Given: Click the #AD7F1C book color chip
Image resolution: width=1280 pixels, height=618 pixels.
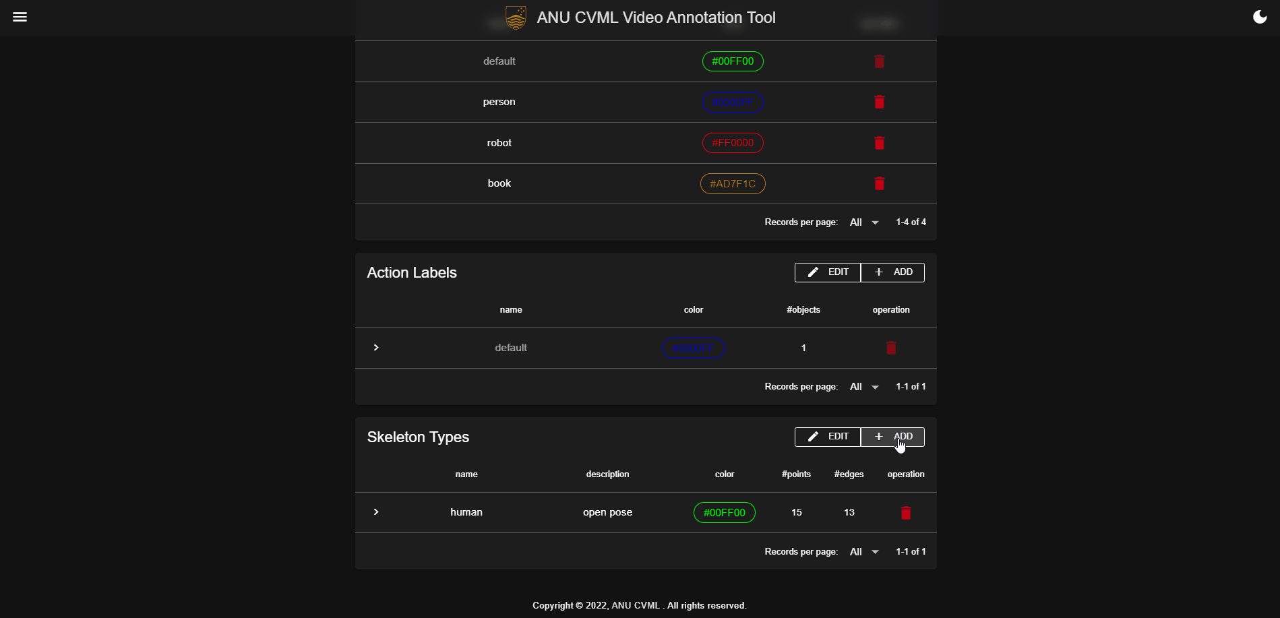Looking at the screenshot, I should (733, 183).
